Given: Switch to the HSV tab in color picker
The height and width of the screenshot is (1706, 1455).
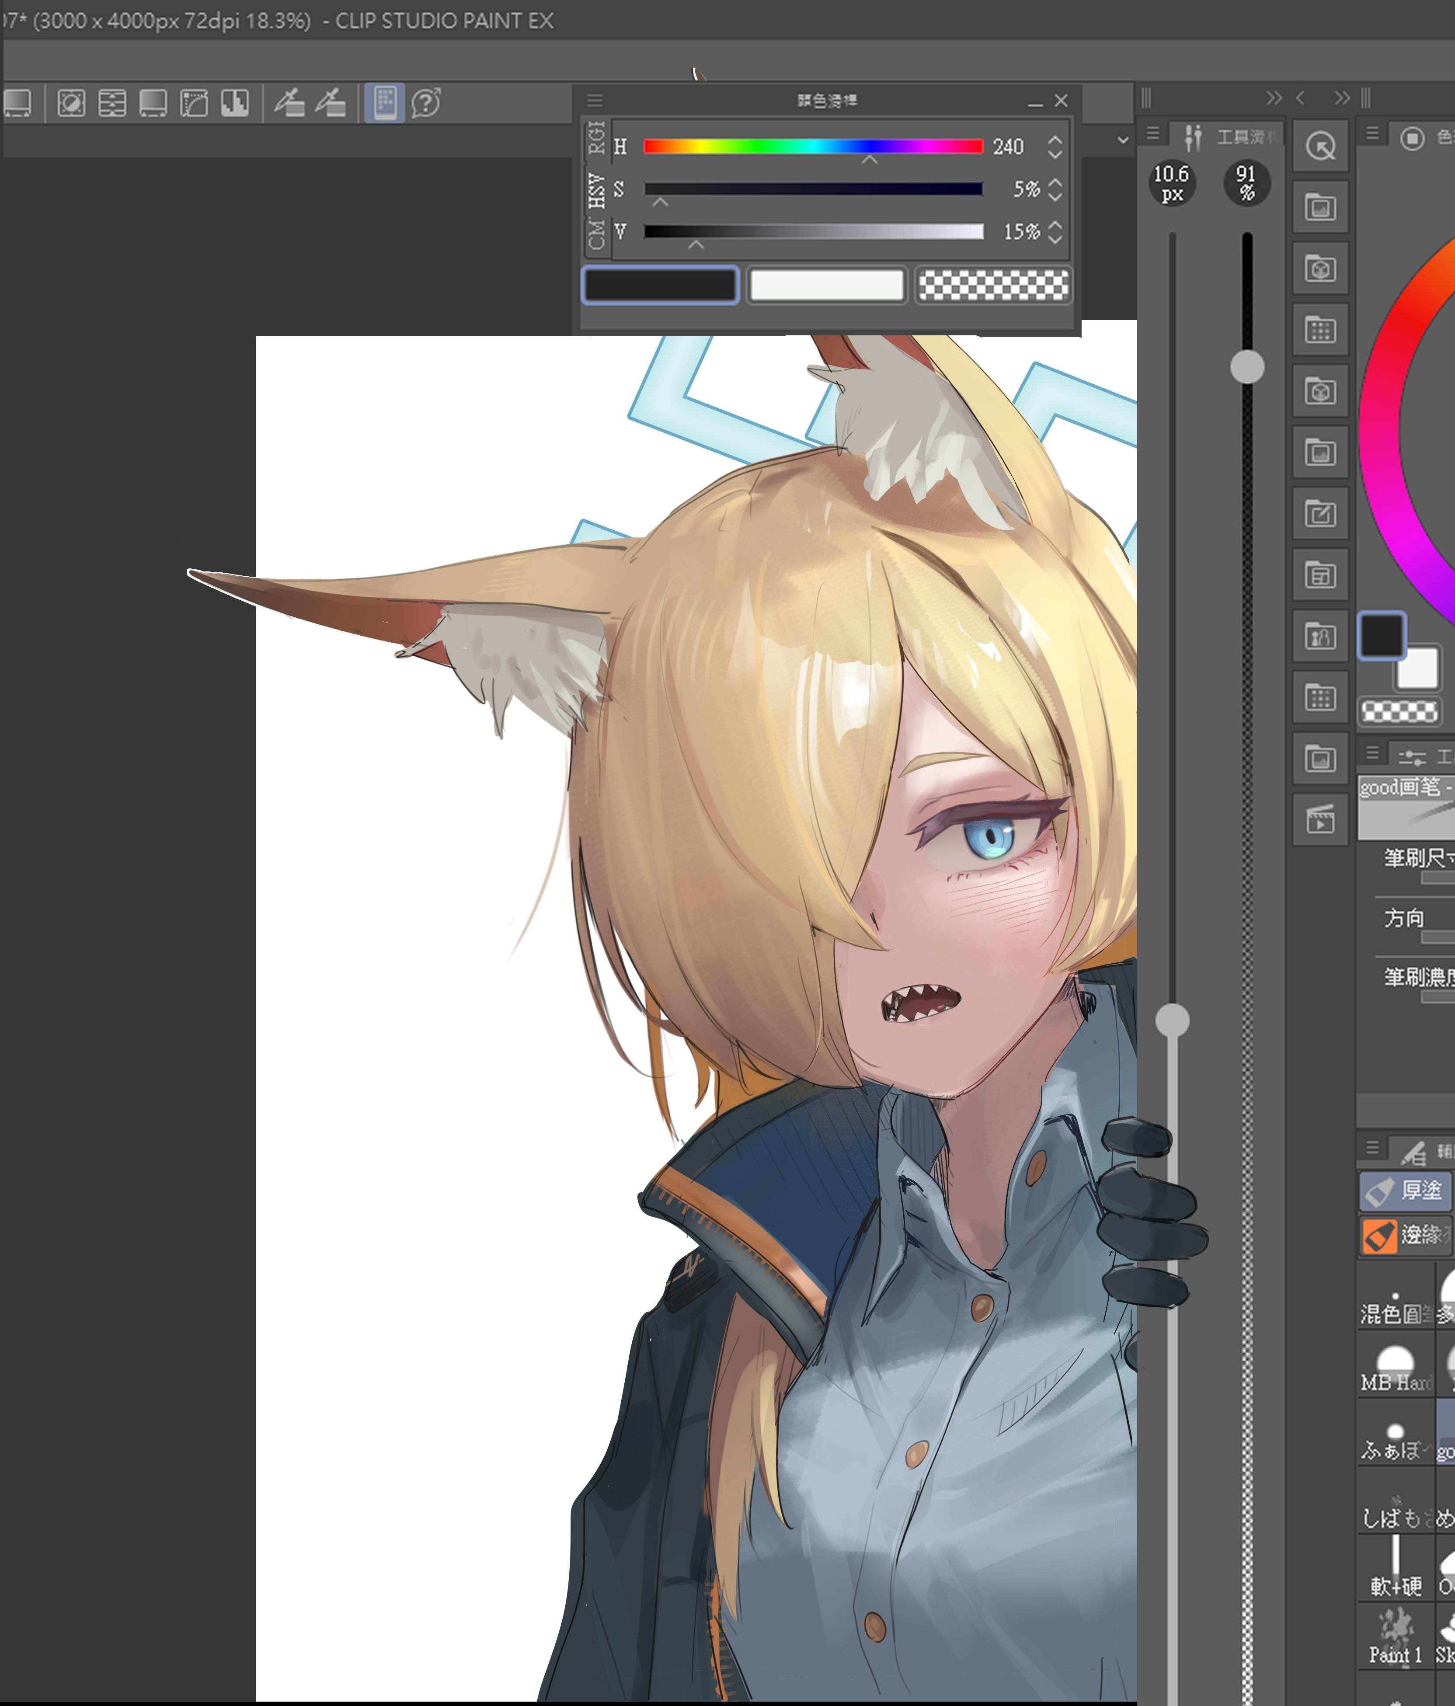Looking at the screenshot, I should [x=596, y=190].
